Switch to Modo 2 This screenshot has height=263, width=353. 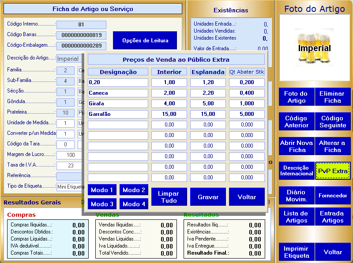tap(134, 190)
